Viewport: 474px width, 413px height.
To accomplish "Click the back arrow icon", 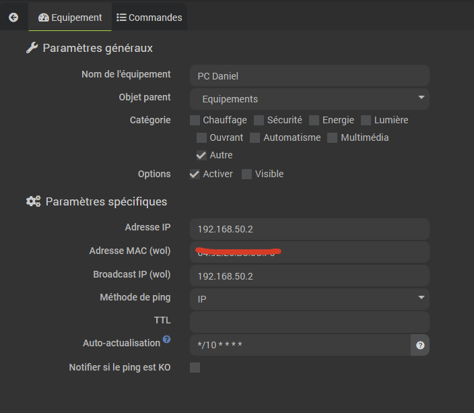I will click(x=13, y=18).
